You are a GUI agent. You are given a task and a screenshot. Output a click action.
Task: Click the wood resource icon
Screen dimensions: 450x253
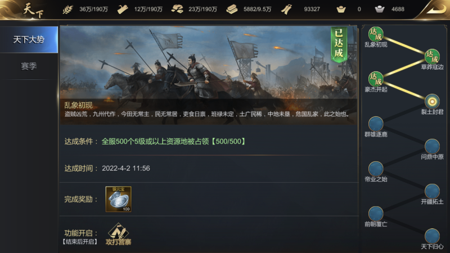click(x=123, y=10)
